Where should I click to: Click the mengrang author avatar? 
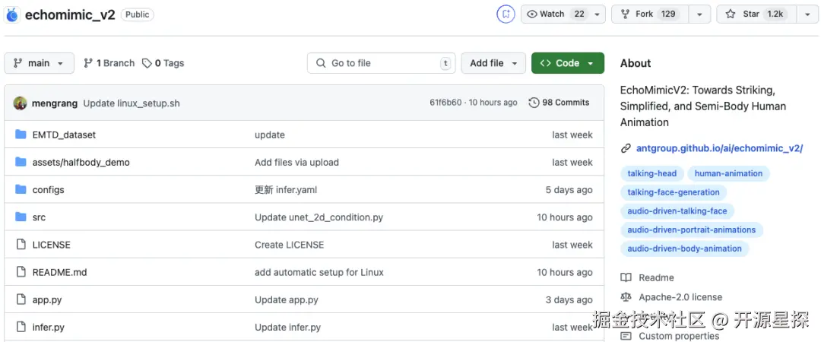coord(20,103)
